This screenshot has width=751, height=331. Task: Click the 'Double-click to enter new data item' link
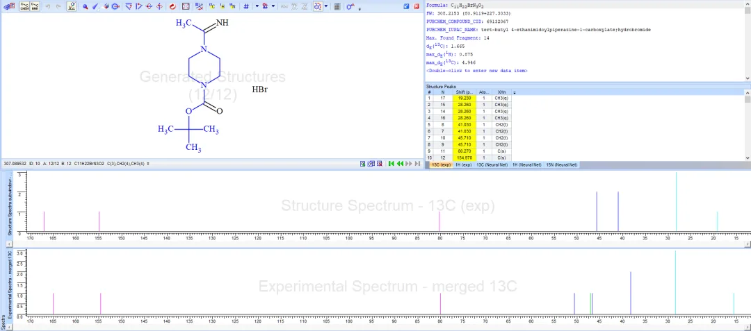pyautogui.click(x=476, y=71)
